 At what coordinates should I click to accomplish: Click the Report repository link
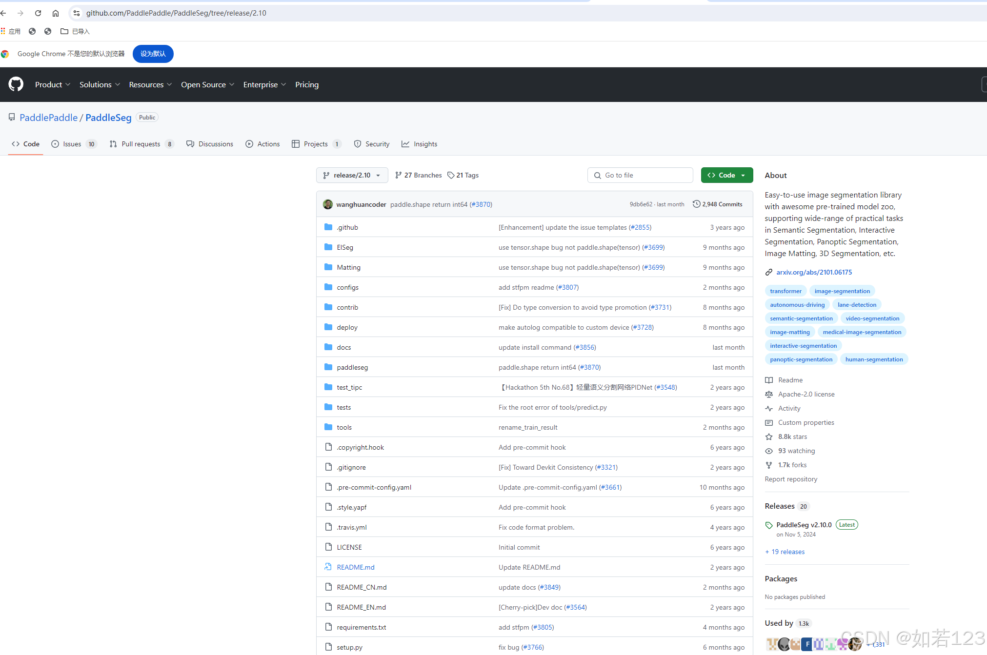tap(791, 479)
